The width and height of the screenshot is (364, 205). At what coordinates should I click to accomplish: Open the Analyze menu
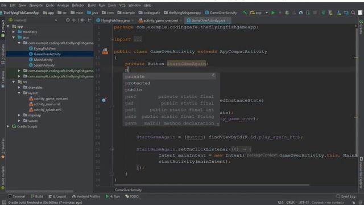click(63, 5)
